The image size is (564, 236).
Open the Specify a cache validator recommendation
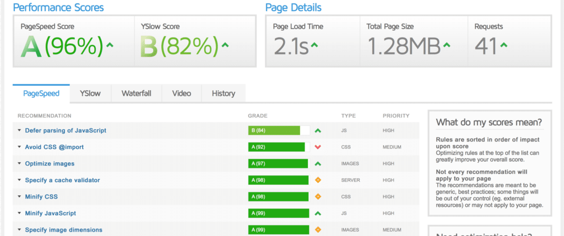[x=62, y=180]
